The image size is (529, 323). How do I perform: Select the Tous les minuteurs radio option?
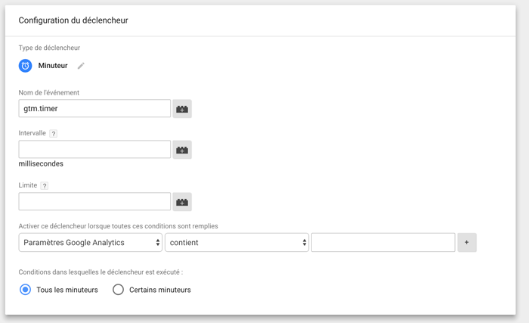click(x=25, y=290)
